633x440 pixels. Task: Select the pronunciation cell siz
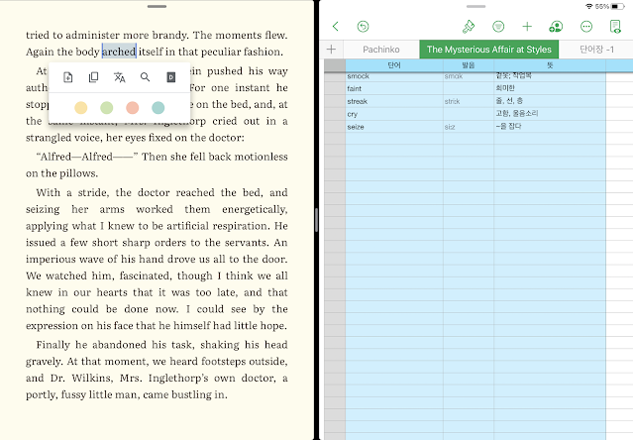469,127
